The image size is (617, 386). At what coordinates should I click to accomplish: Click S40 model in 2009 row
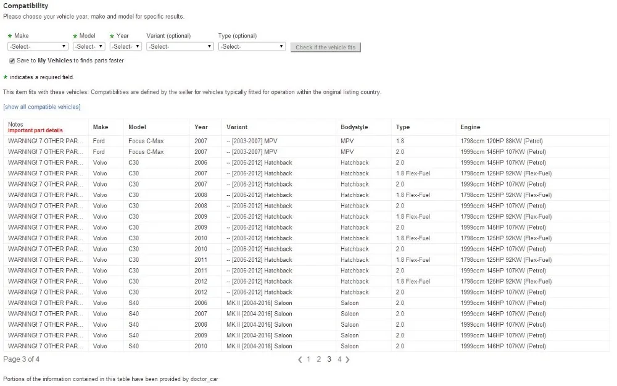click(133, 335)
